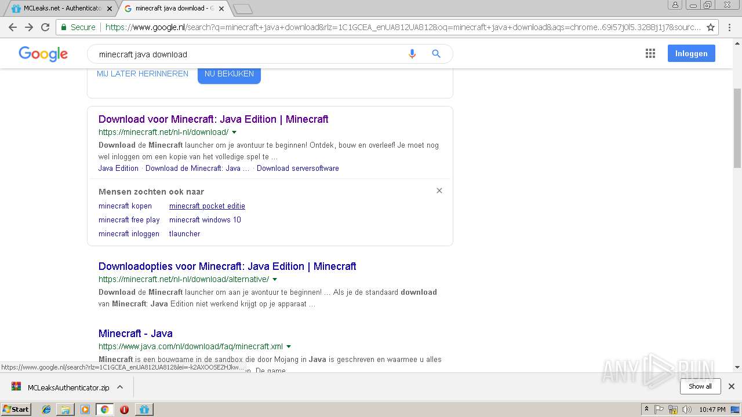Launch media player from the taskbar
742x417 pixels.
coord(85,409)
